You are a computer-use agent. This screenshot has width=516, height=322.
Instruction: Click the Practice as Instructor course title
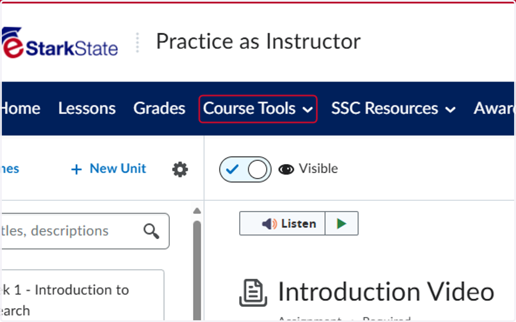(258, 42)
